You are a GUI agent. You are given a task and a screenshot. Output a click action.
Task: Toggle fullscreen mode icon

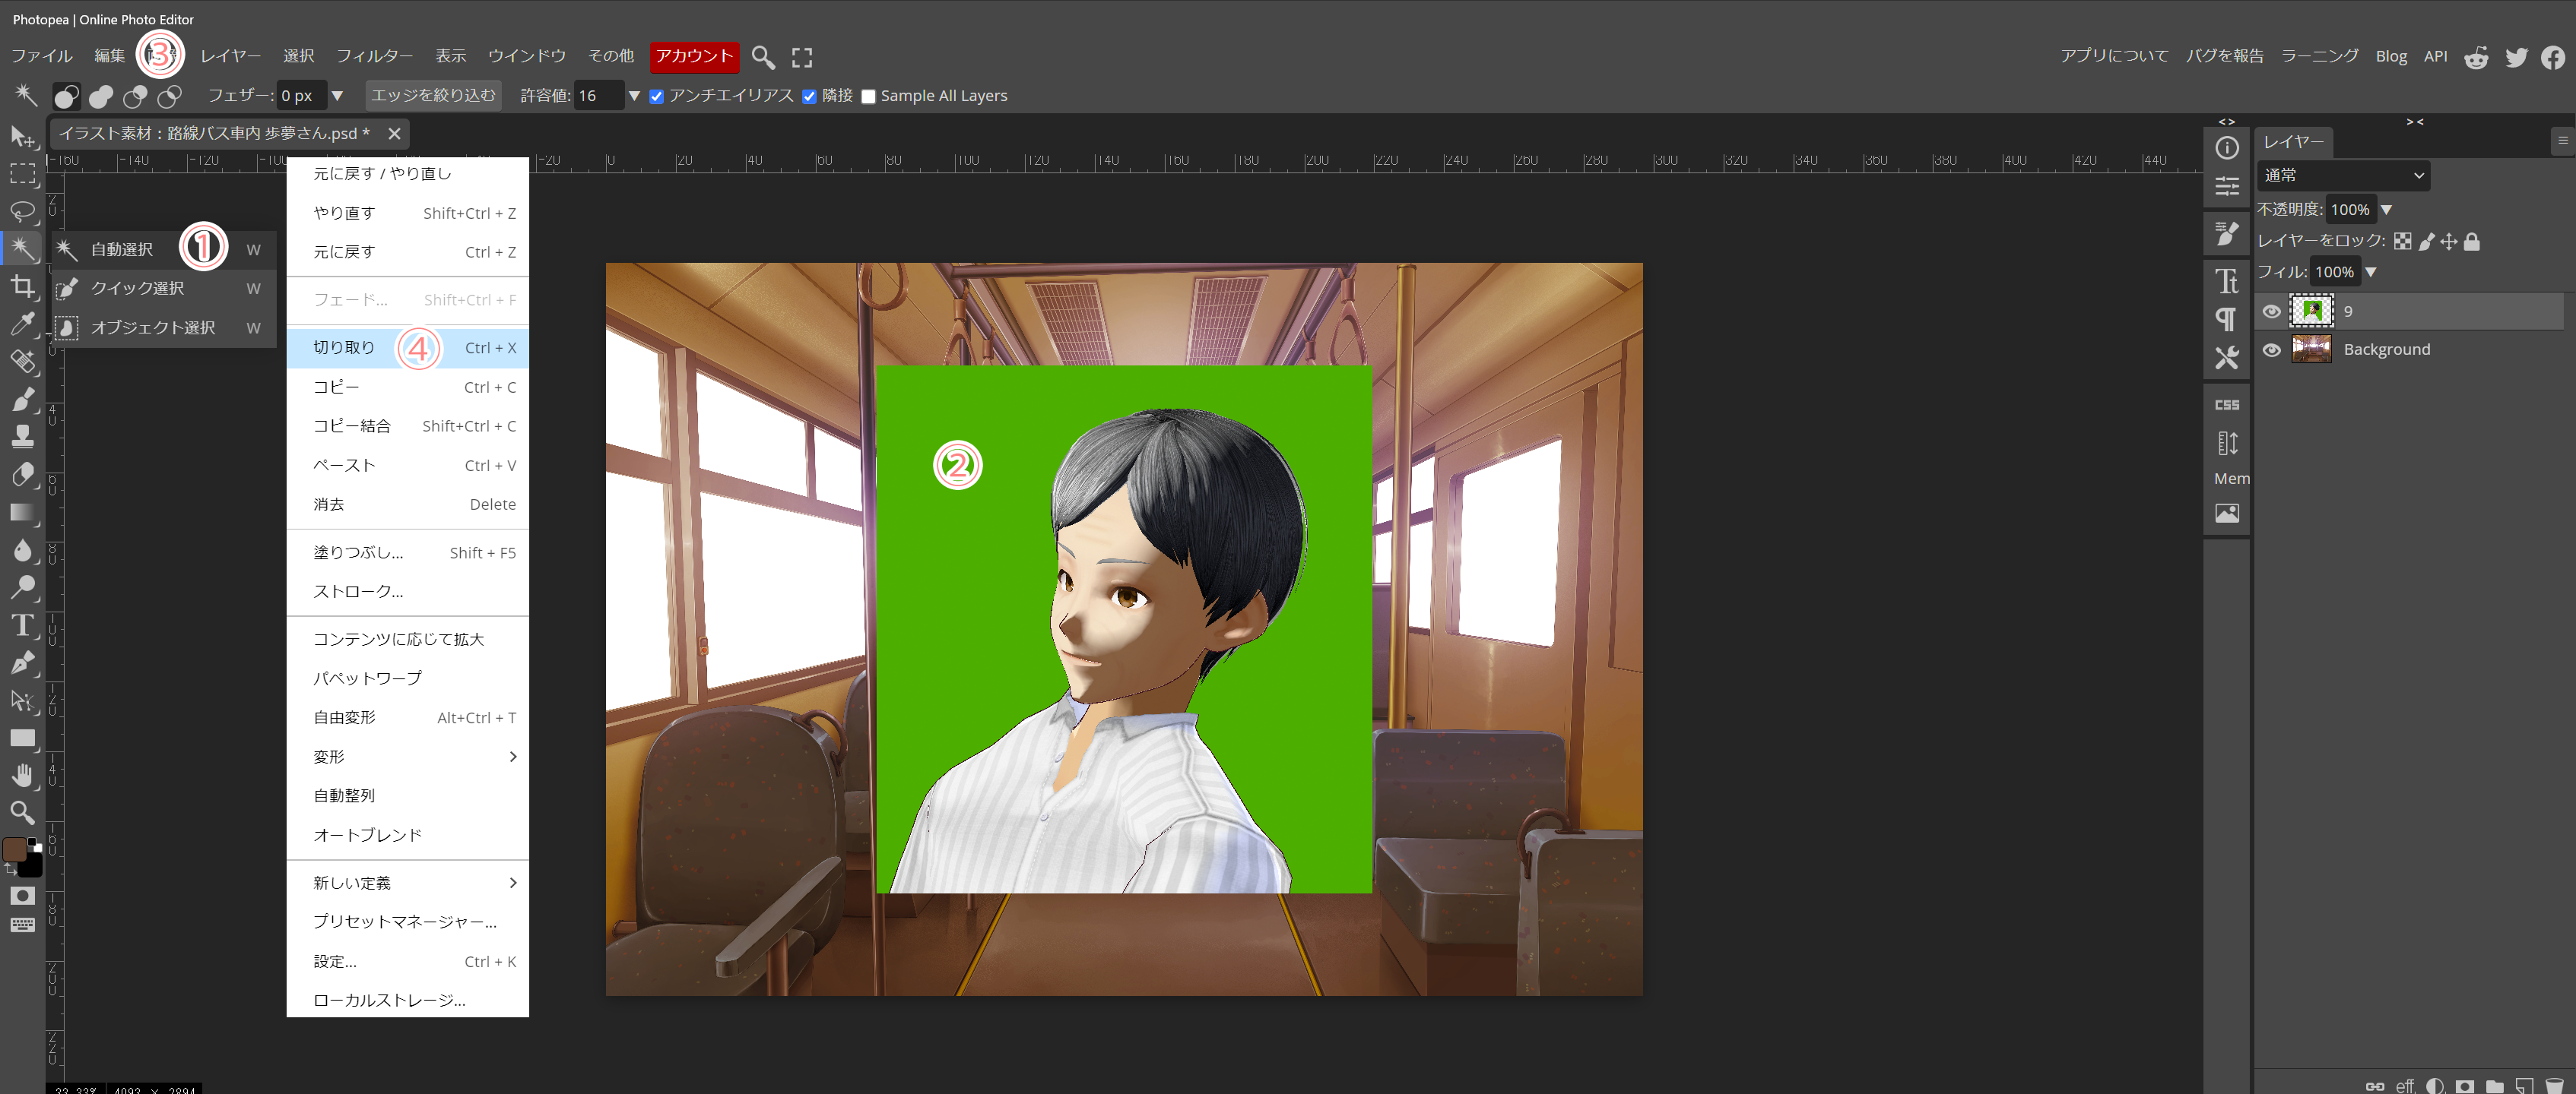click(x=802, y=57)
